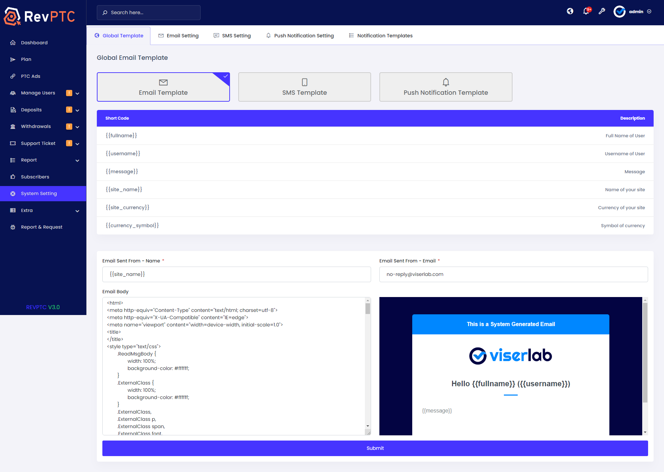Select the SMS Template option
Screen dimensions: 664x472
point(304,87)
